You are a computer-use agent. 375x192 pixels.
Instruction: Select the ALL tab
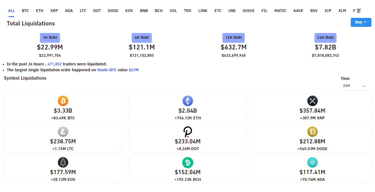(x=11, y=11)
